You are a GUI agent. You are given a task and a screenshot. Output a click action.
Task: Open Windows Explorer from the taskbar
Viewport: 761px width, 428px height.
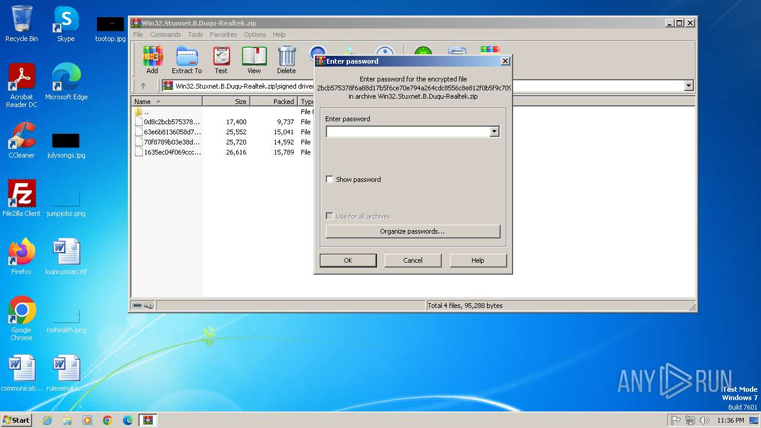[x=67, y=420]
